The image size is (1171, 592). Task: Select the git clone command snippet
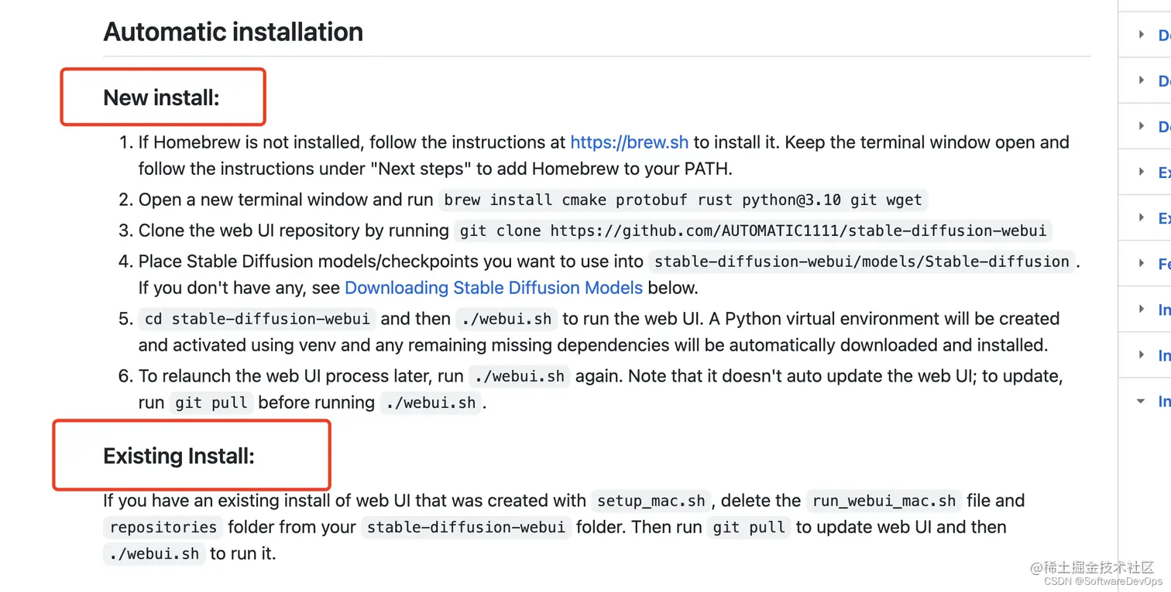753,231
